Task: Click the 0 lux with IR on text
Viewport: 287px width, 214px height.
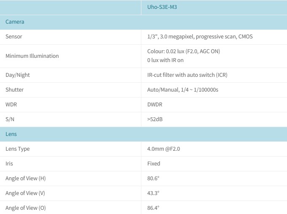Action: tap(165, 60)
